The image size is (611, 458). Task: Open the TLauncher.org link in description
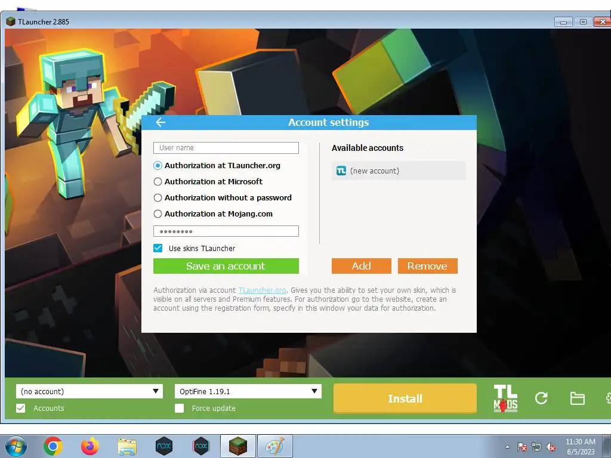pyautogui.click(x=262, y=290)
